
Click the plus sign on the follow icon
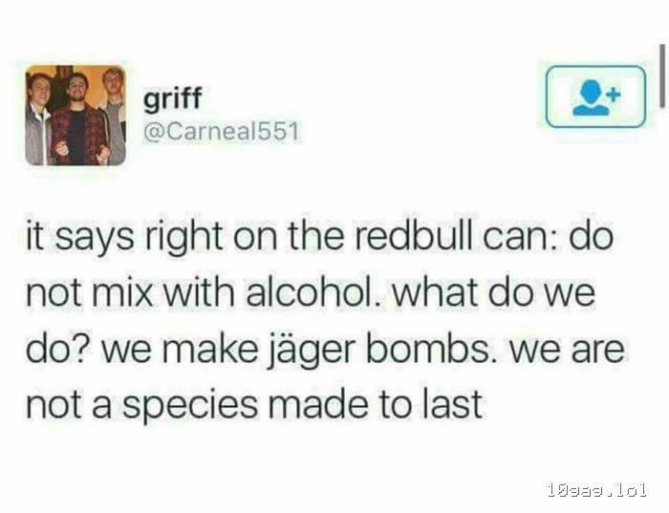(614, 94)
